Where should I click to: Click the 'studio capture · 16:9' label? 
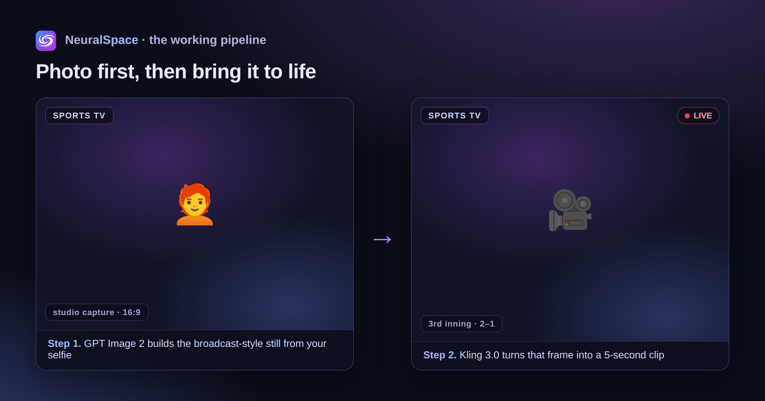click(x=97, y=312)
